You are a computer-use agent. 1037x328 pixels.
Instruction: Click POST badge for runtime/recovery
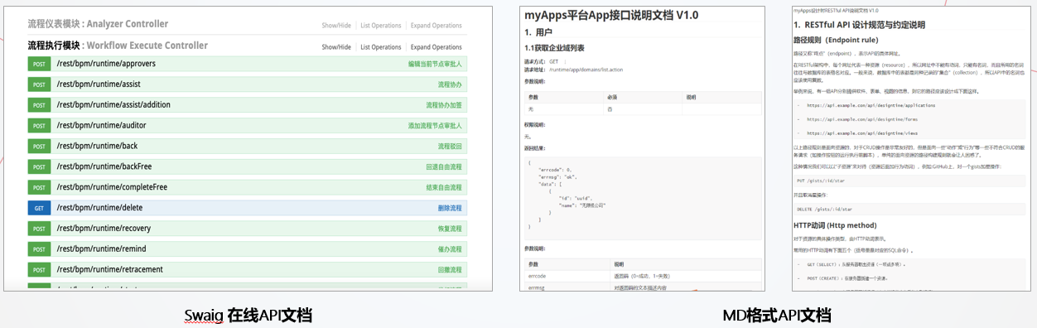point(39,229)
